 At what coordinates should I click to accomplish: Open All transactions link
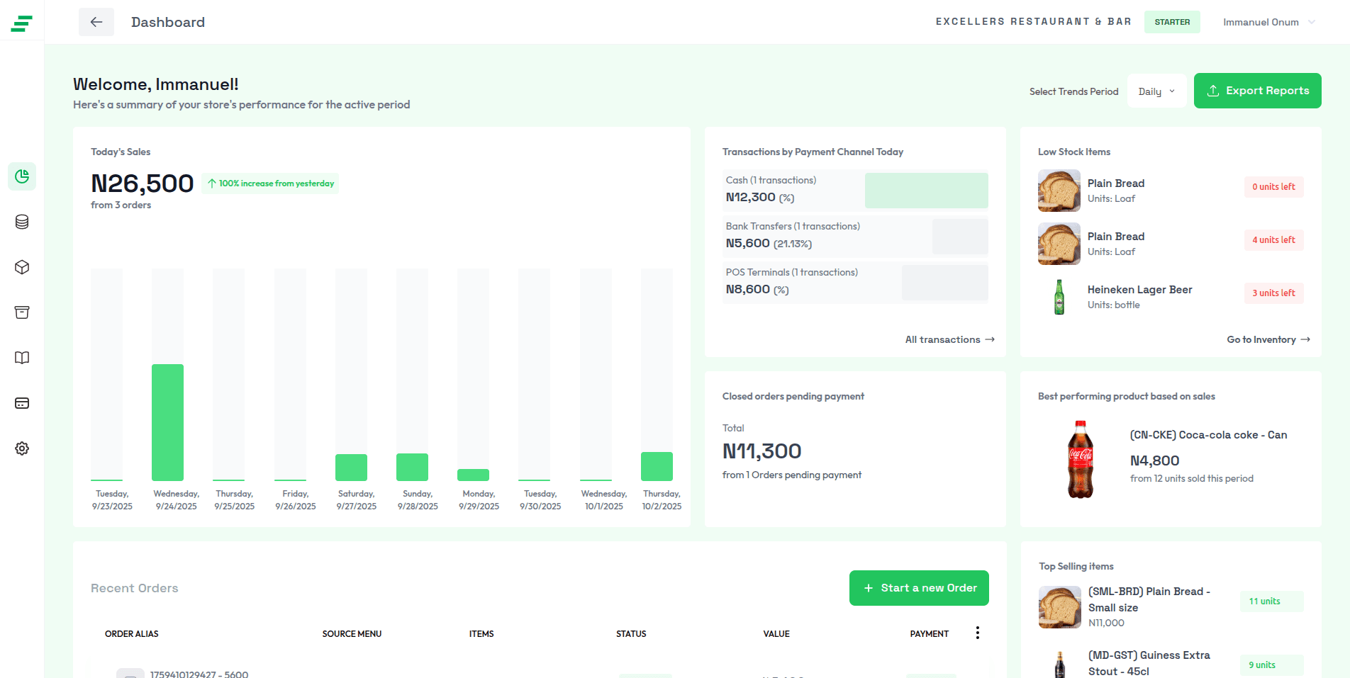950,339
